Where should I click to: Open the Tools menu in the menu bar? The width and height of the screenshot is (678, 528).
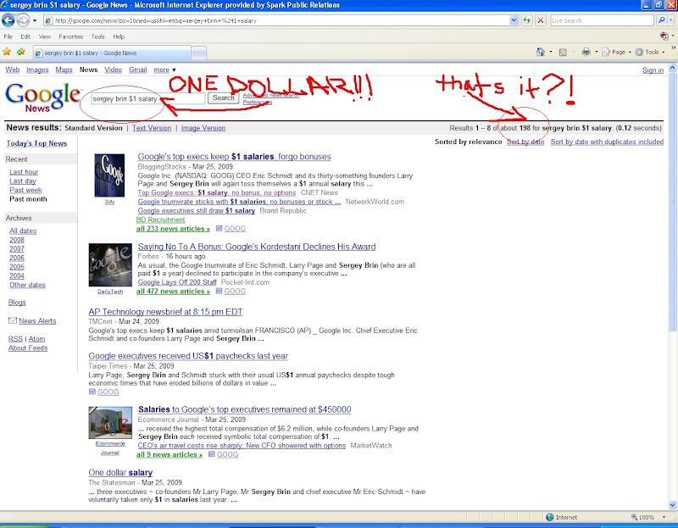97,36
